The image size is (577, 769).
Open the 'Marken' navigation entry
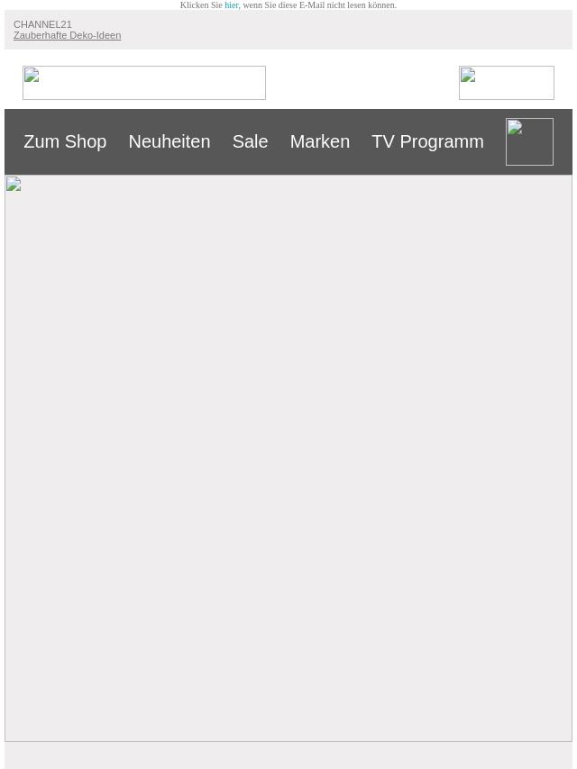pos(320,141)
